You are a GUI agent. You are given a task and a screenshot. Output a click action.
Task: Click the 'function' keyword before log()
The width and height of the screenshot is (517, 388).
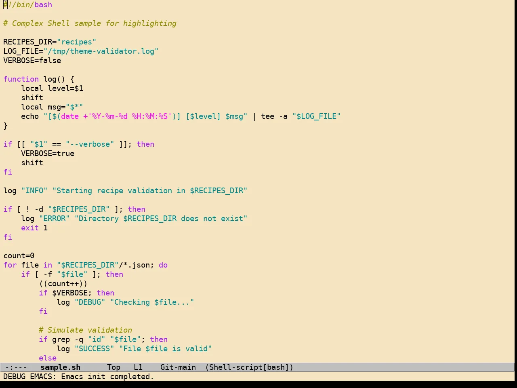pyautogui.click(x=21, y=79)
